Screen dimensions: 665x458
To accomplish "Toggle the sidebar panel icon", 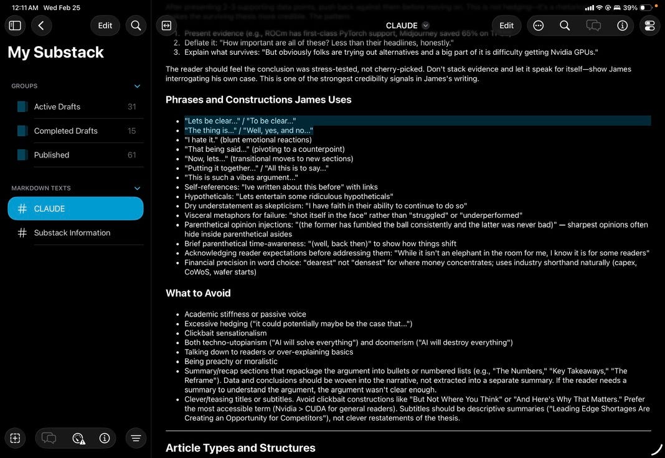I will (16, 26).
